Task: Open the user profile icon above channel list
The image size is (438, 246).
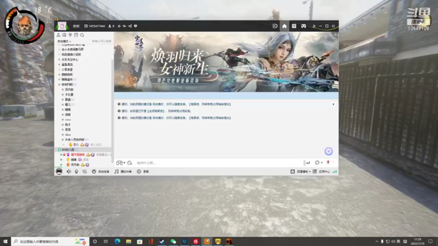Action: pyautogui.click(x=59, y=35)
